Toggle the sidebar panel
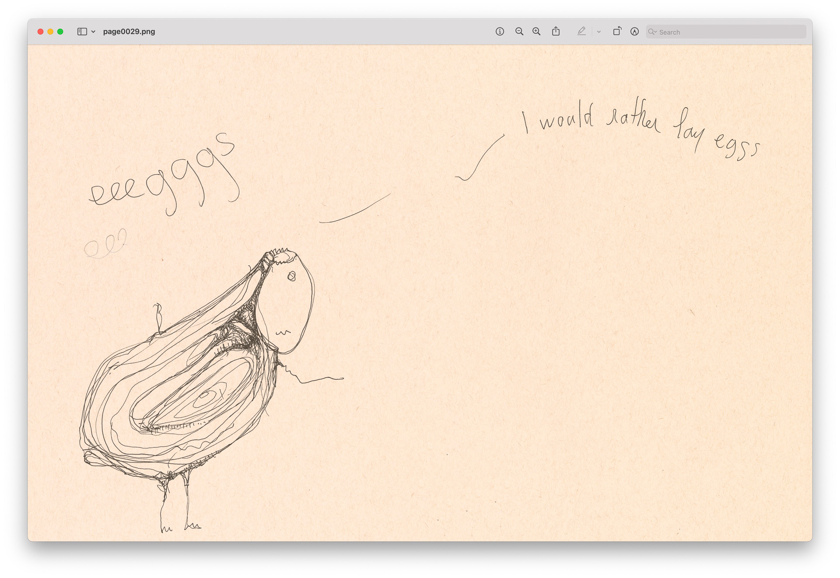The width and height of the screenshot is (840, 578). (81, 31)
